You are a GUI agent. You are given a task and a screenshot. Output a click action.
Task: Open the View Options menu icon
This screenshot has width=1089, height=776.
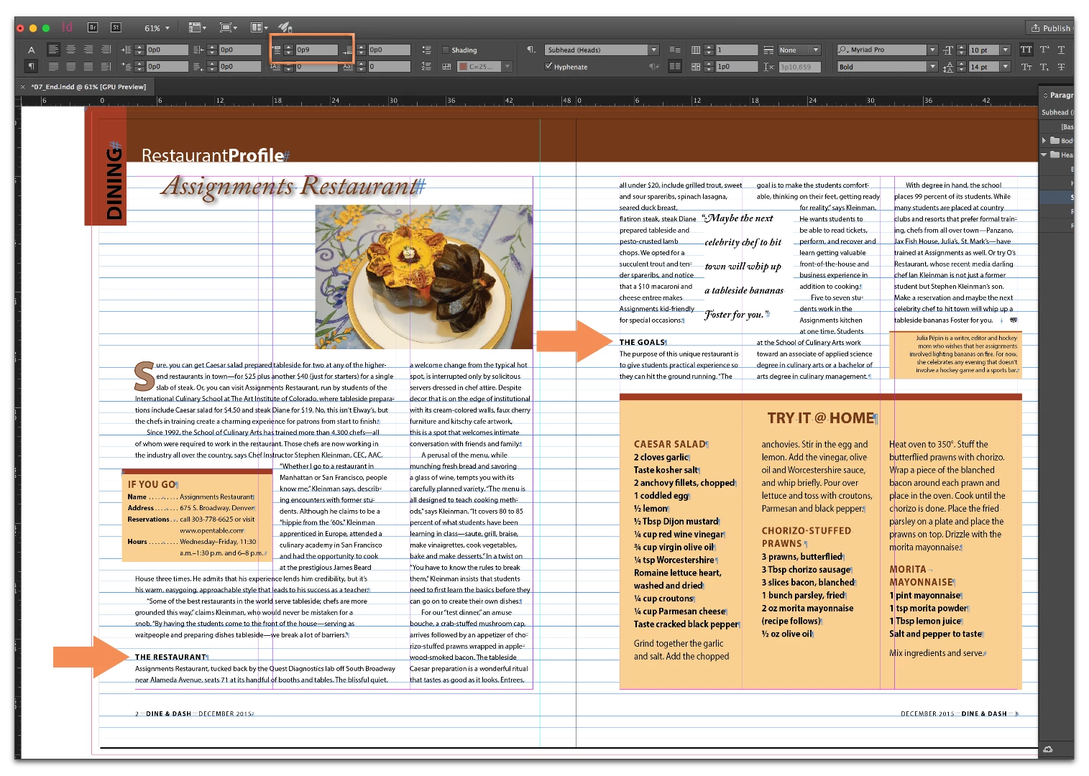(x=197, y=27)
